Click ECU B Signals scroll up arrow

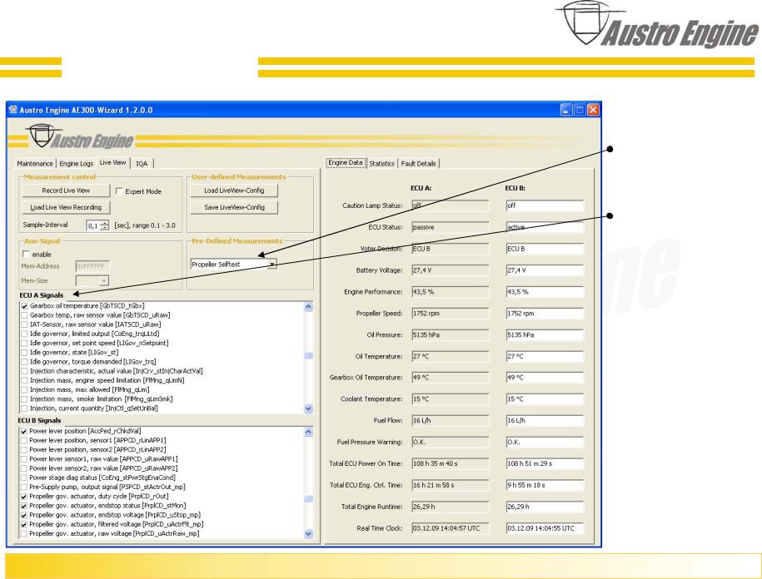point(308,432)
